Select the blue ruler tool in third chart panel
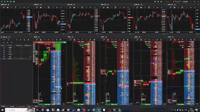This screenshot has height=112, width=200. click(95, 7)
